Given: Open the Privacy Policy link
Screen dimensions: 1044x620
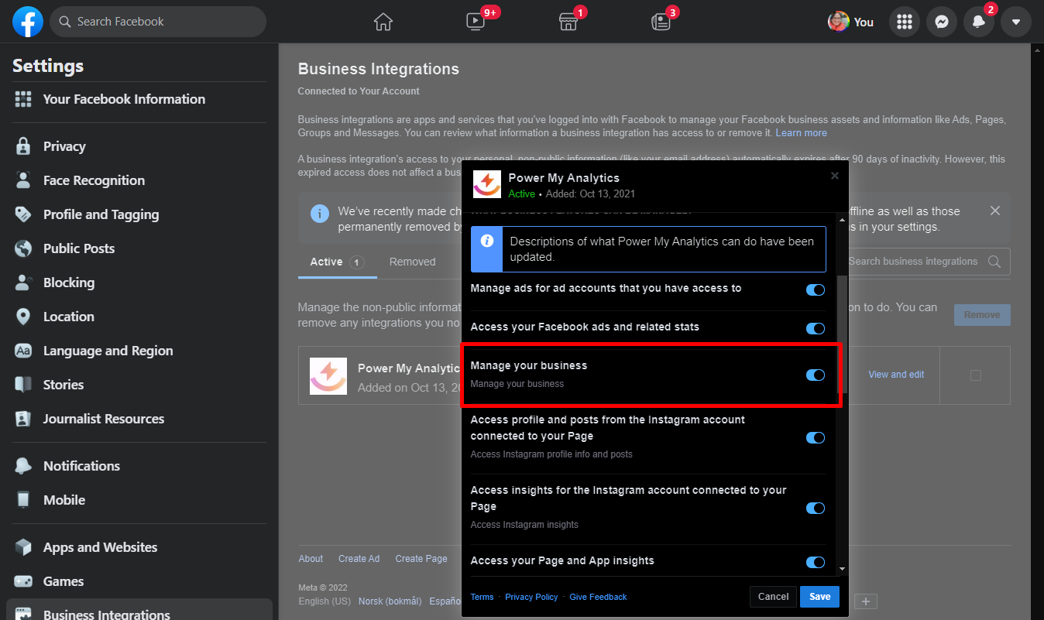Looking at the screenshot, I should (531, 597).
